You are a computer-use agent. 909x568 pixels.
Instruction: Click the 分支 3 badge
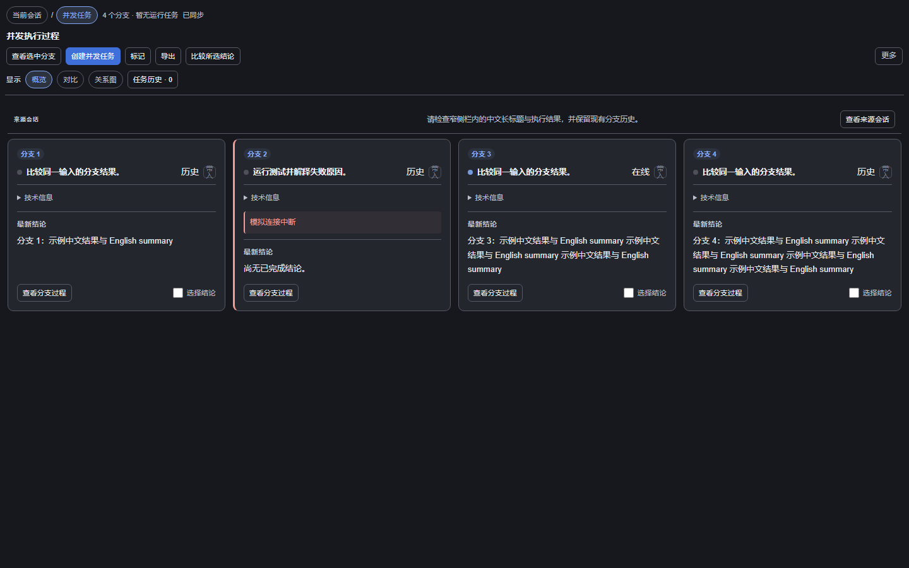[x=481, y=154]
